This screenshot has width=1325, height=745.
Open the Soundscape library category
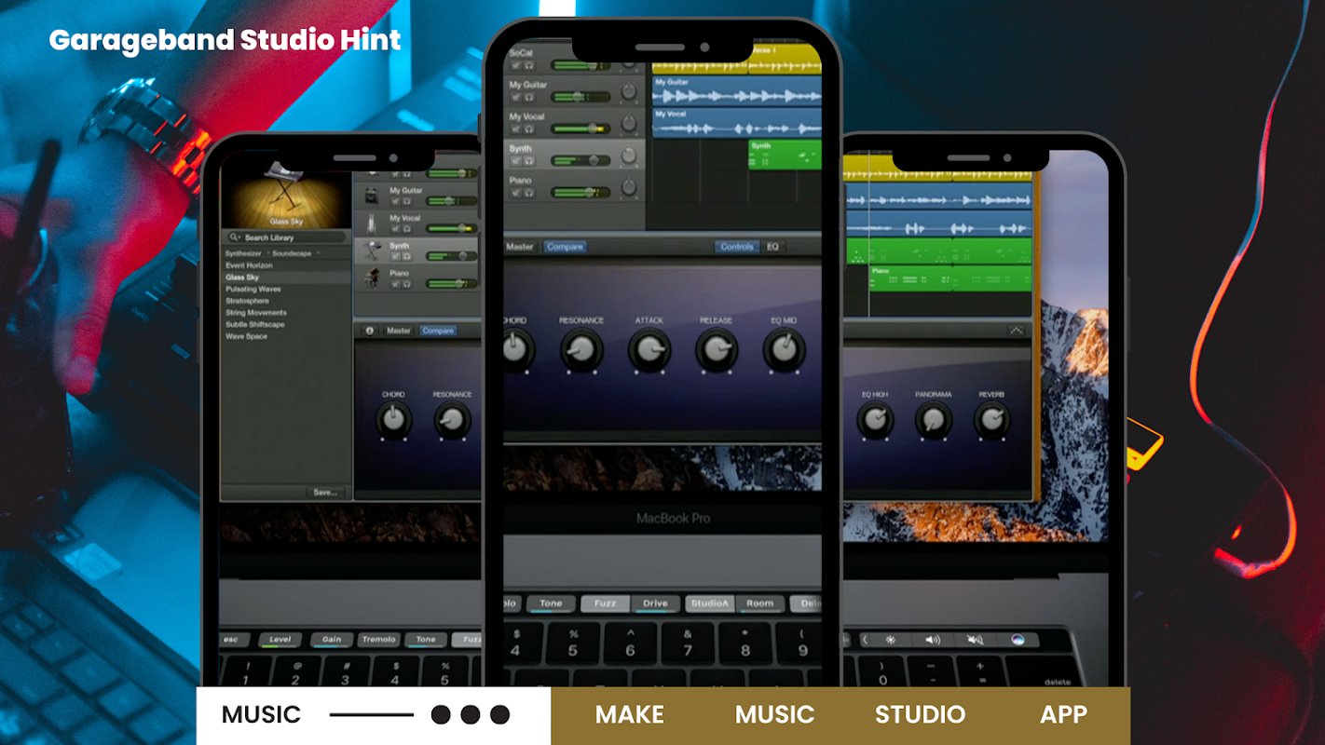[292, 253]
